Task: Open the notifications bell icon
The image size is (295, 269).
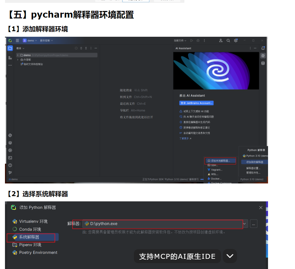Action: 263,48
